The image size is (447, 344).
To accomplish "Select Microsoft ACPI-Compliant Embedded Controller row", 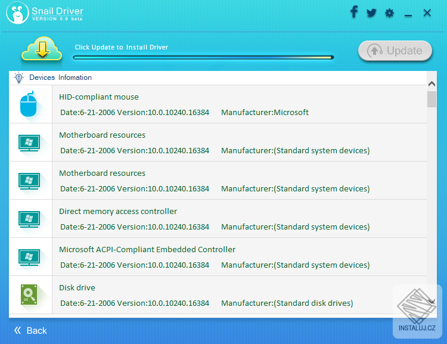I will (218, 257).
